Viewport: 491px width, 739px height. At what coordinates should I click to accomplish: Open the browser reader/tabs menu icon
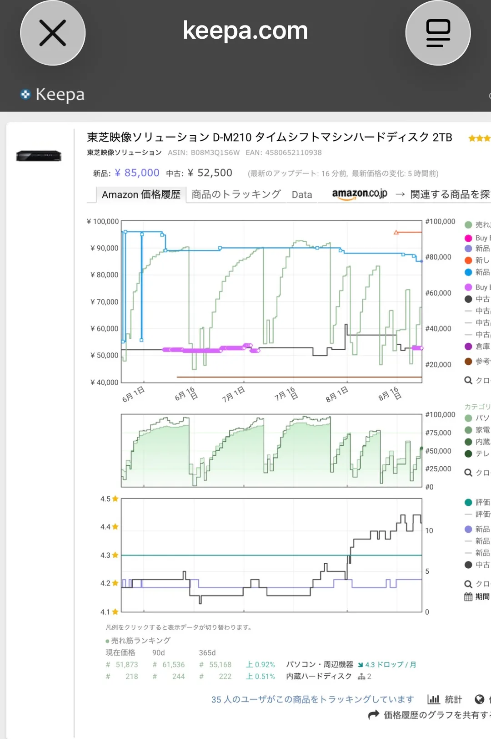click(x=438, y=33)
